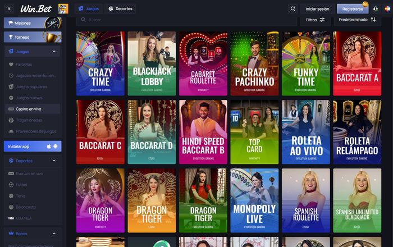This screenshot has width=393, height=247.
Task: Open Juegos populares in sidebar
Action: click(33, 86)
